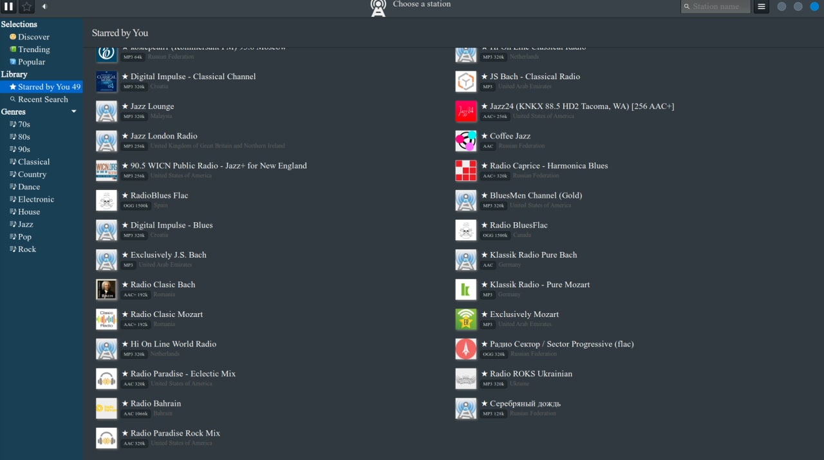Open Recent Search in Library

41,99
